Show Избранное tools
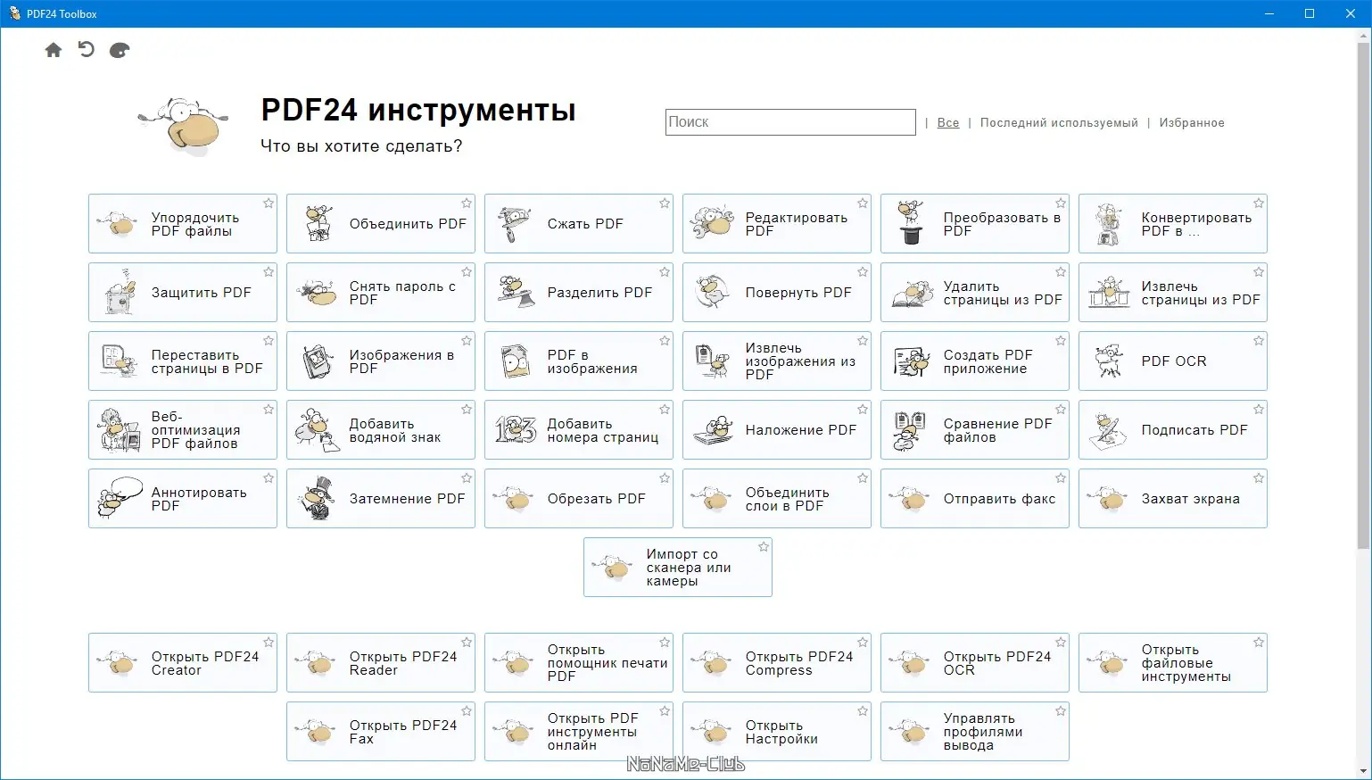The height and width of the screenshot is (780, 1372). pyautogui.click(x=1192, y=123)
